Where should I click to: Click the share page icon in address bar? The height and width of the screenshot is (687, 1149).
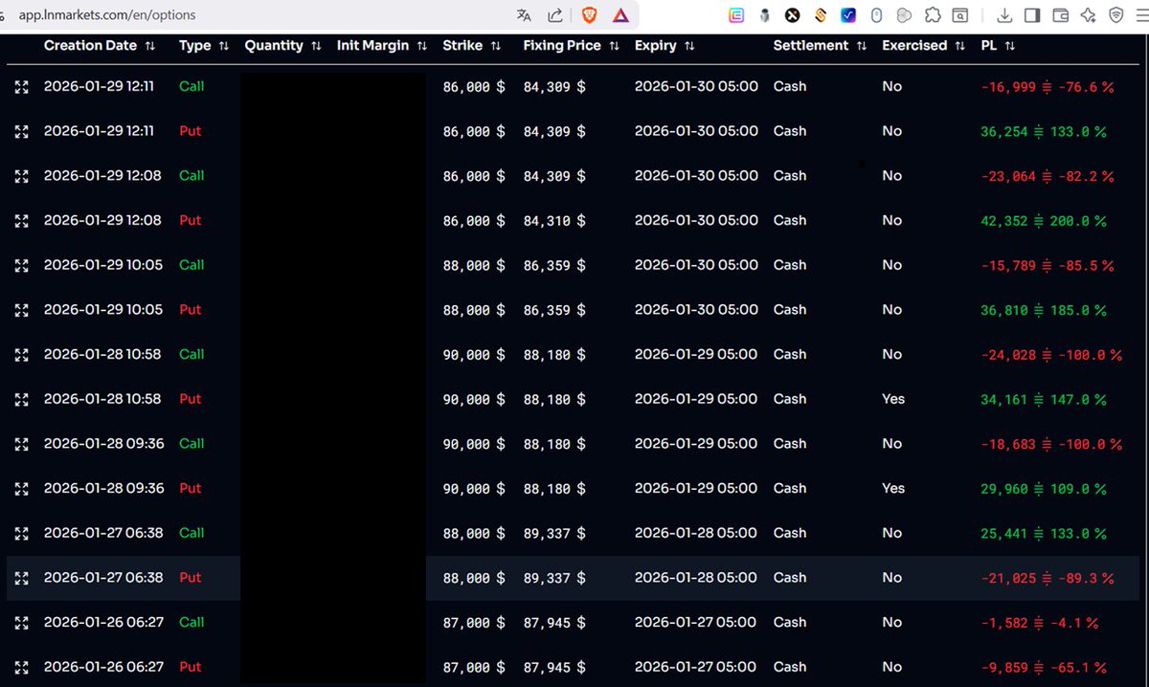(555, 14)
